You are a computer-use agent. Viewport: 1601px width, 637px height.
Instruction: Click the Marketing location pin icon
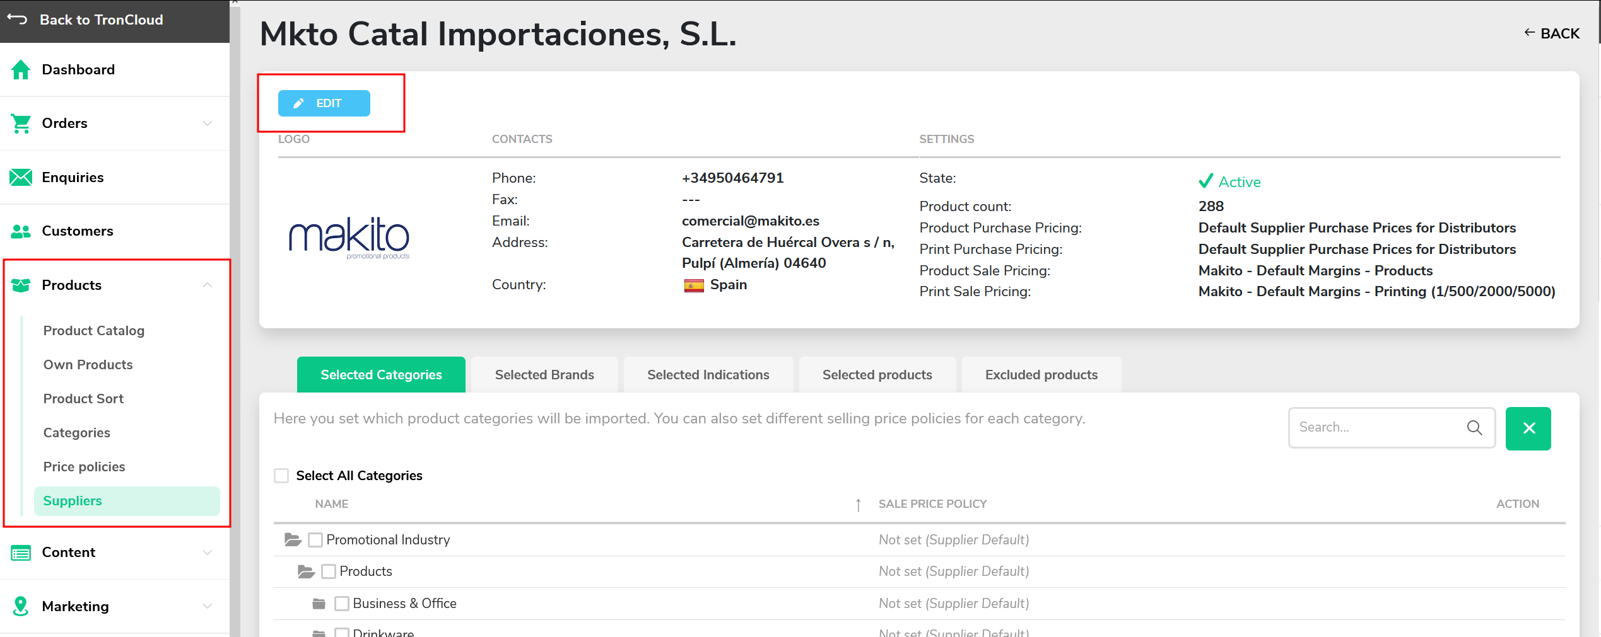(21, 606)
